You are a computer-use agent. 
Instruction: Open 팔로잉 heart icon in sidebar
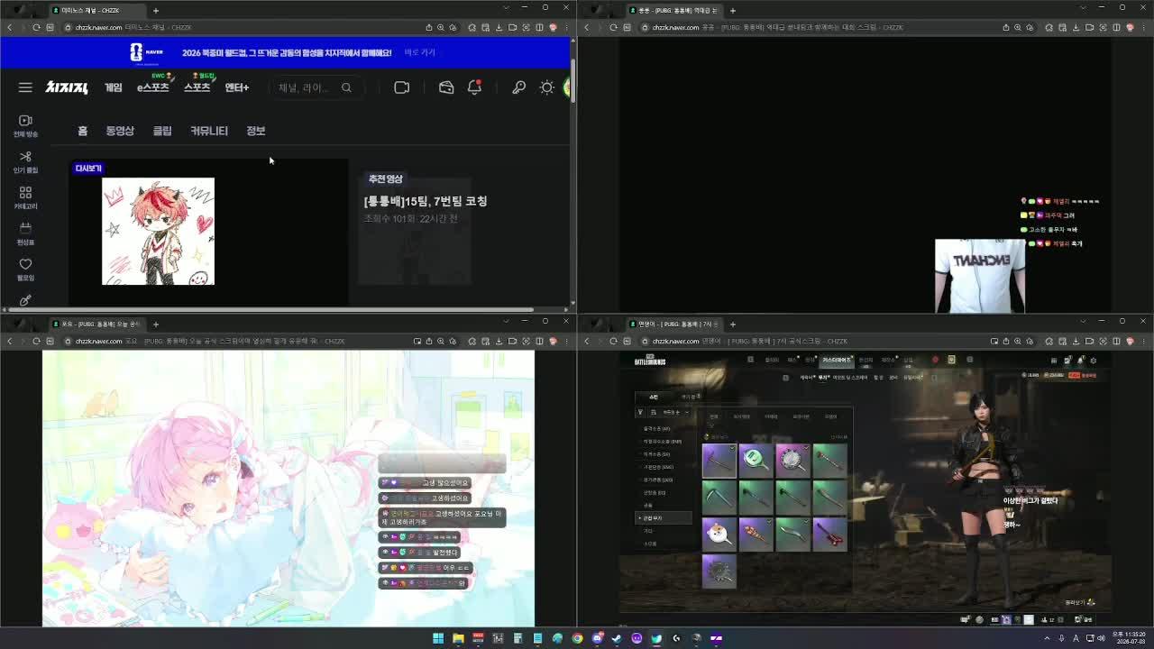tap(25, 270)
